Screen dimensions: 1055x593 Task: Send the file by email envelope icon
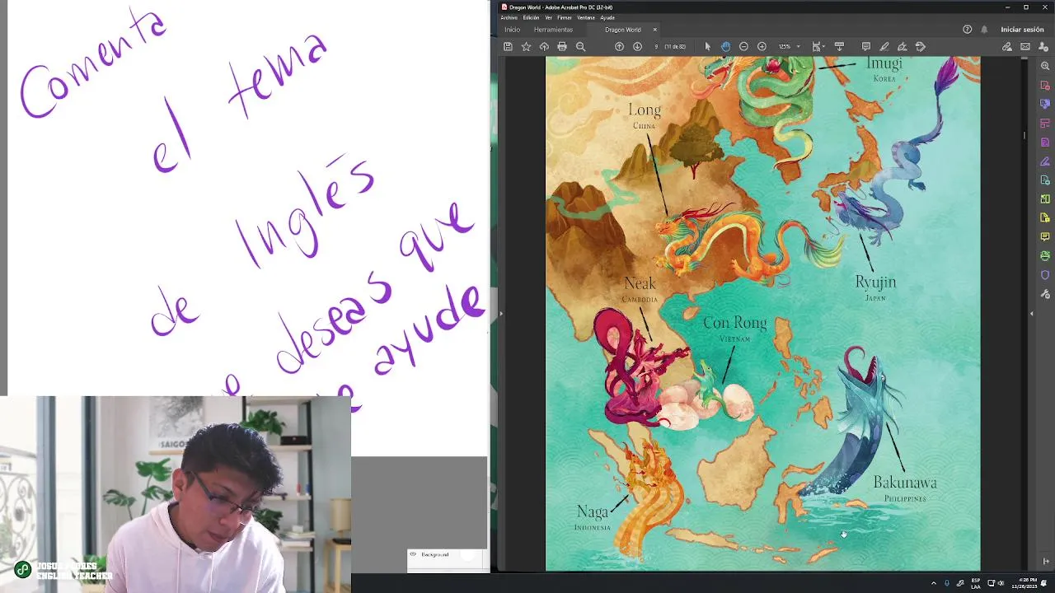coord(1025,47)
